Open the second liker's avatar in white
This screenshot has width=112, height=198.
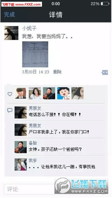click(x=35, y=93)
